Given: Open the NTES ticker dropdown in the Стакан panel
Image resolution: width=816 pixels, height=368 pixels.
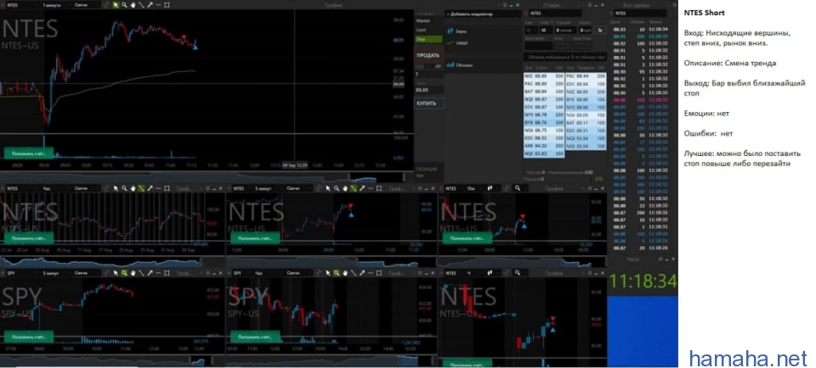Looking at the screenshot, I should pos(555,14).
